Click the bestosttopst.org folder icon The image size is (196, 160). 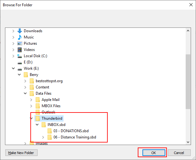(32, 81)
